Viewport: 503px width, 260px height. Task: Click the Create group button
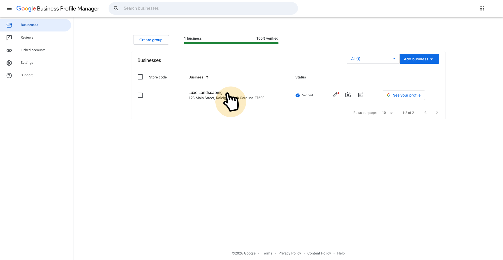click(151, 40)
